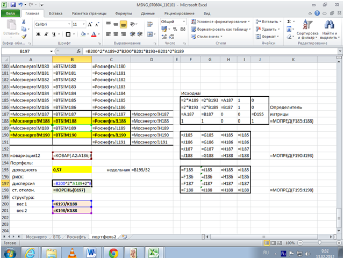Open the Формат cells dropdown
Screen dimensions: 344x258
267,37
